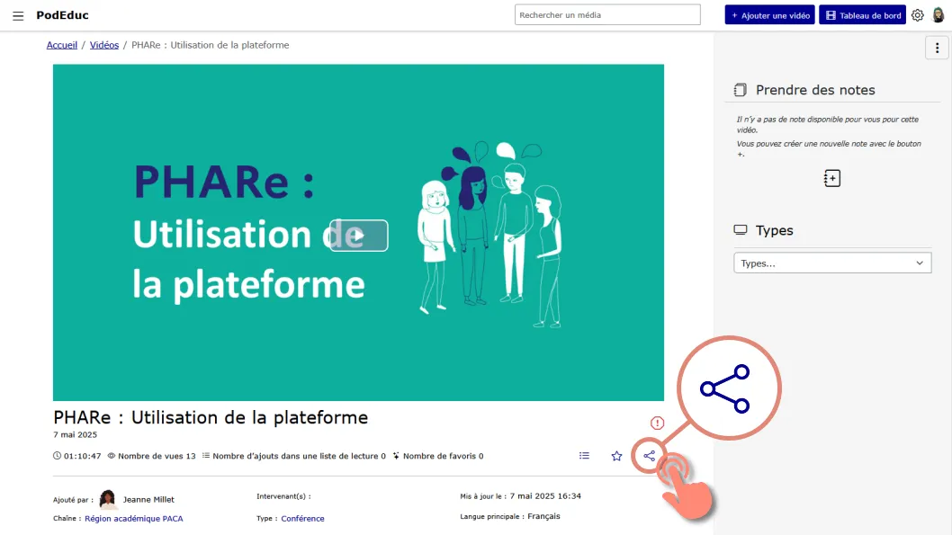This screenshot has width=952, height=535.
Task: Click the Prendre des notes heading
Action: (815, 90)
